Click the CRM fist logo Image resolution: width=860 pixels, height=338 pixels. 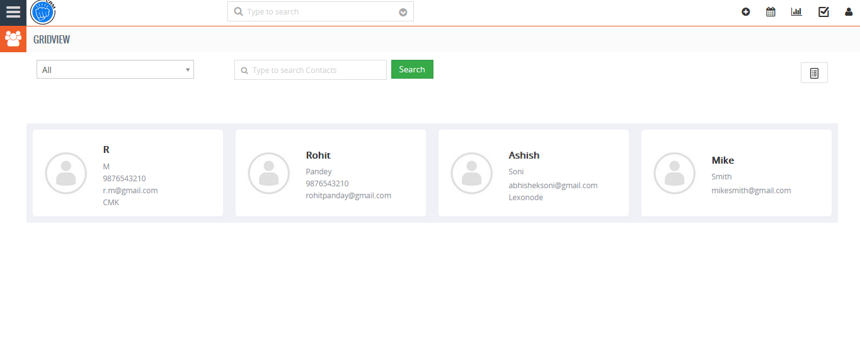coord(43,12)
